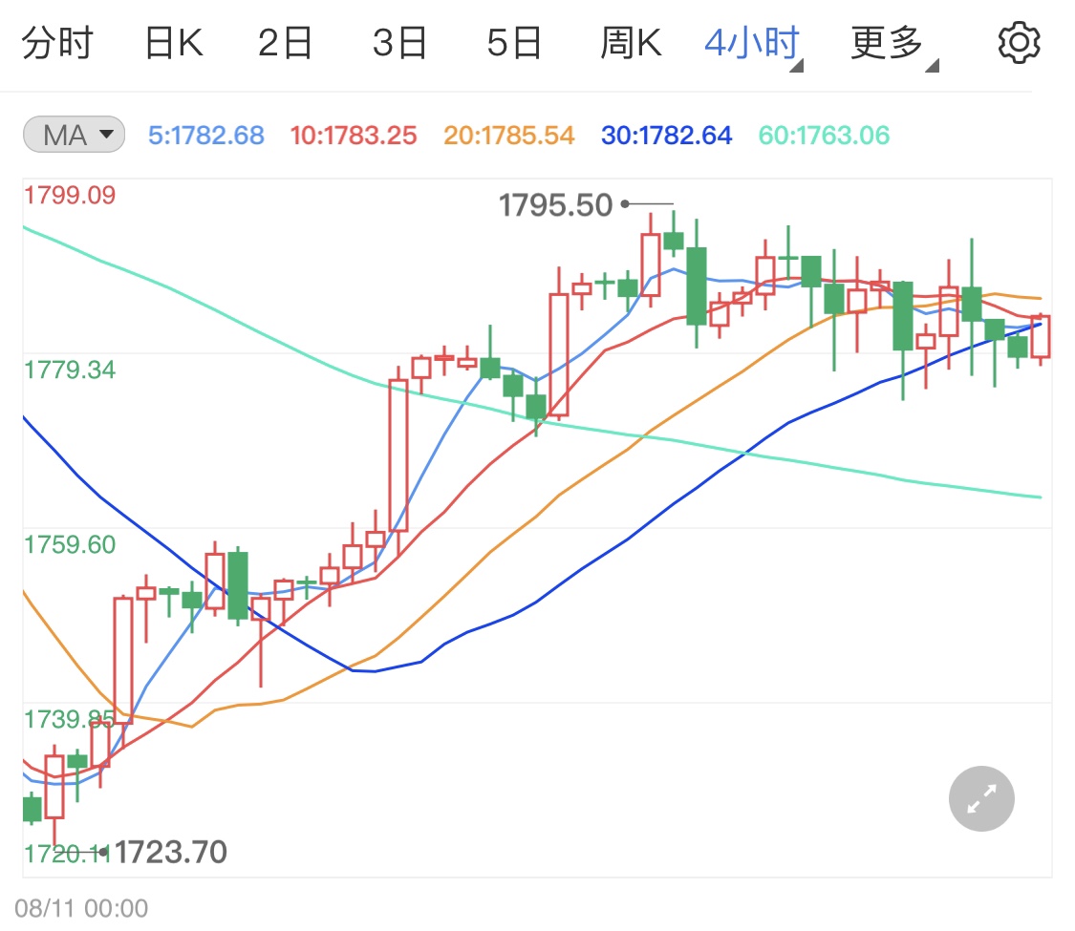Click the 1779.34 axis price label

[x=70, y=370]
